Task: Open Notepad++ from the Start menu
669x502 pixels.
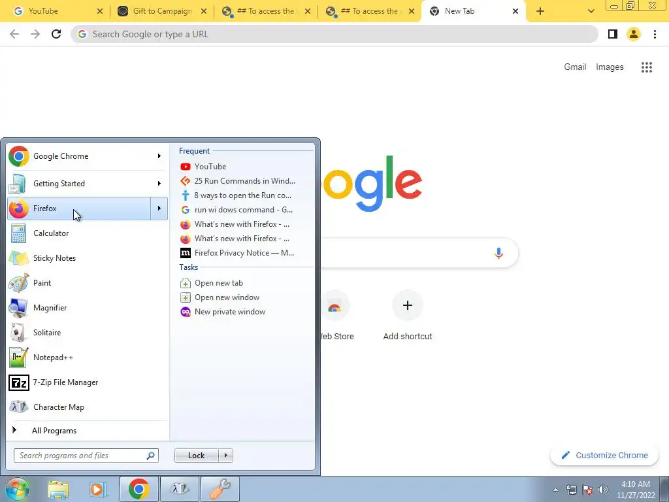Action: pyautogui.click(x=88, y=358)
